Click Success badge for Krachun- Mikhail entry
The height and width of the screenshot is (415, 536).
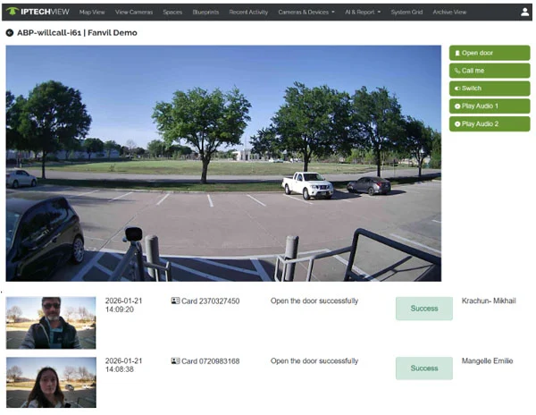pyautogui.click(x=424, y=309)
